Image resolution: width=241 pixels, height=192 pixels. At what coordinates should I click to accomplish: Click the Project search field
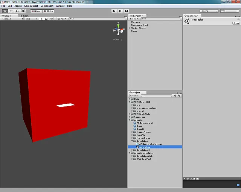click(x=157, y=96)
